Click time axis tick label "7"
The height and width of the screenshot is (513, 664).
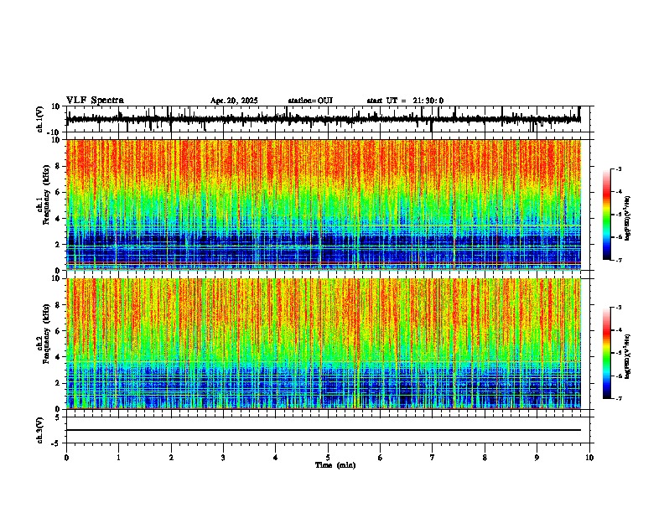tap(433, 458)
